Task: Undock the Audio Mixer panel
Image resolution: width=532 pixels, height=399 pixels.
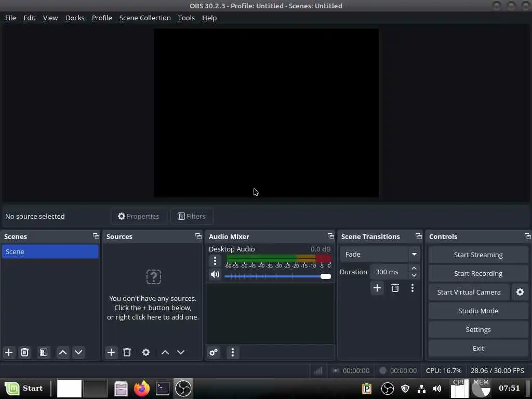Action: (331, 236)
